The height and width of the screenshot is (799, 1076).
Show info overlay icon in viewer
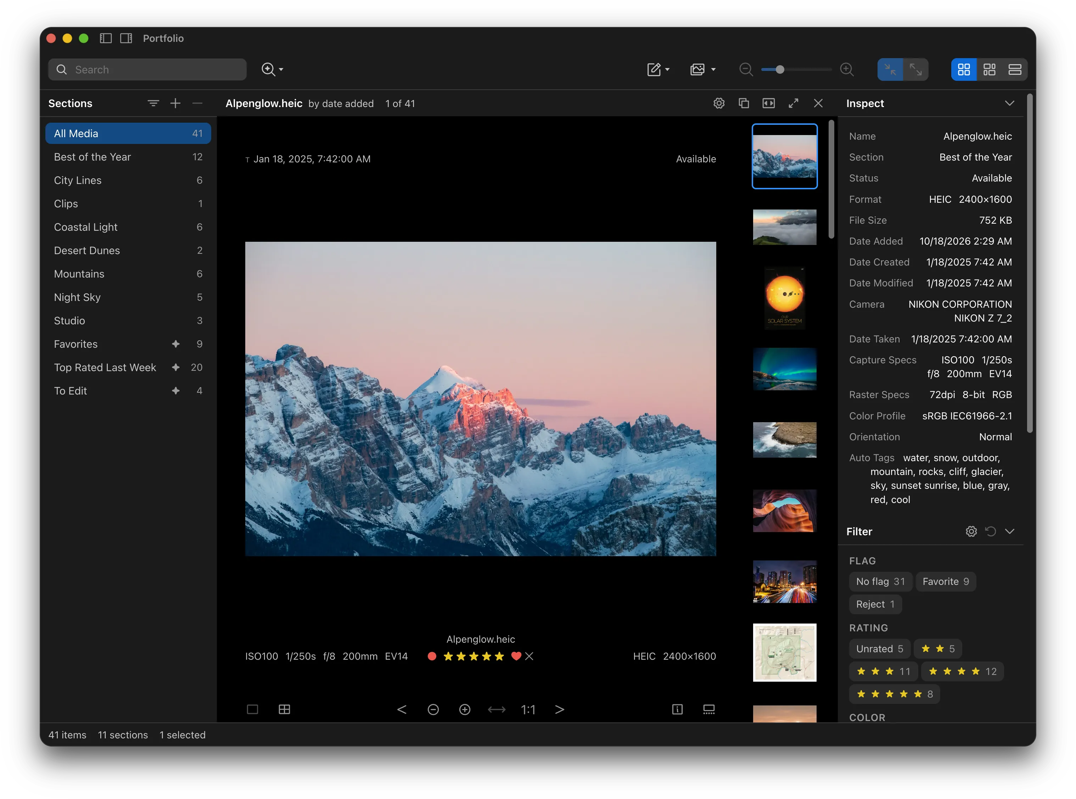click(x=677, y=709)
